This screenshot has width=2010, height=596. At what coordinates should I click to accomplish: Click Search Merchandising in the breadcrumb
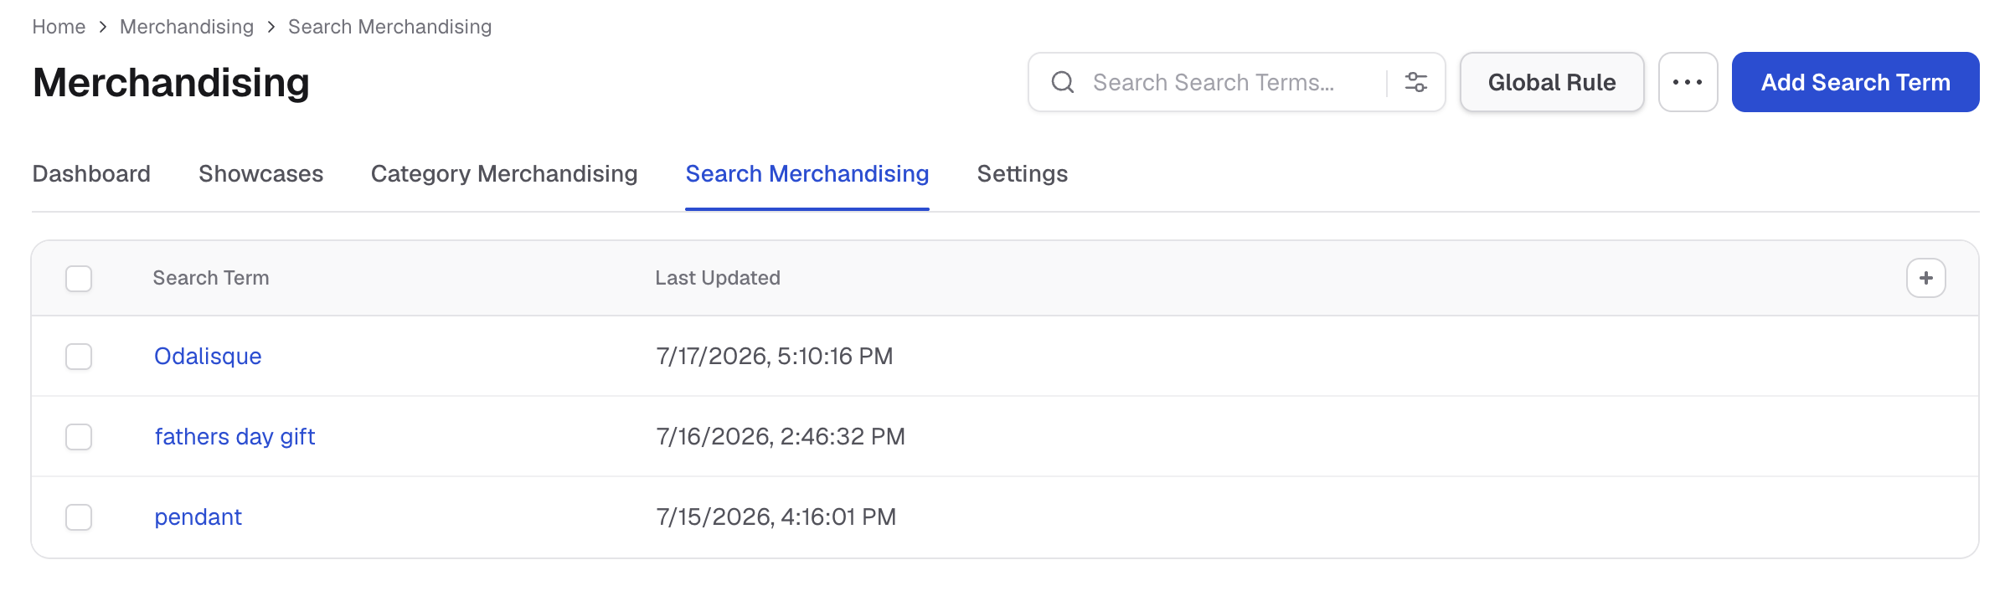tap(389, 27)
